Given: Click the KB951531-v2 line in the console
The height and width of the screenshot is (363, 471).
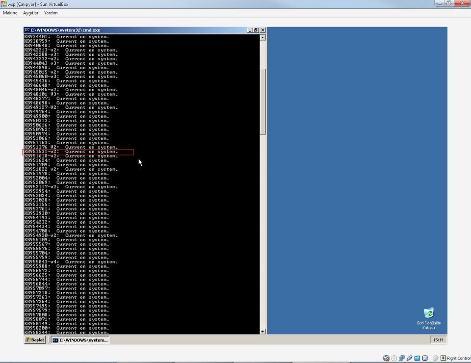Looking at the screenshot, I should tap(71, 152).
